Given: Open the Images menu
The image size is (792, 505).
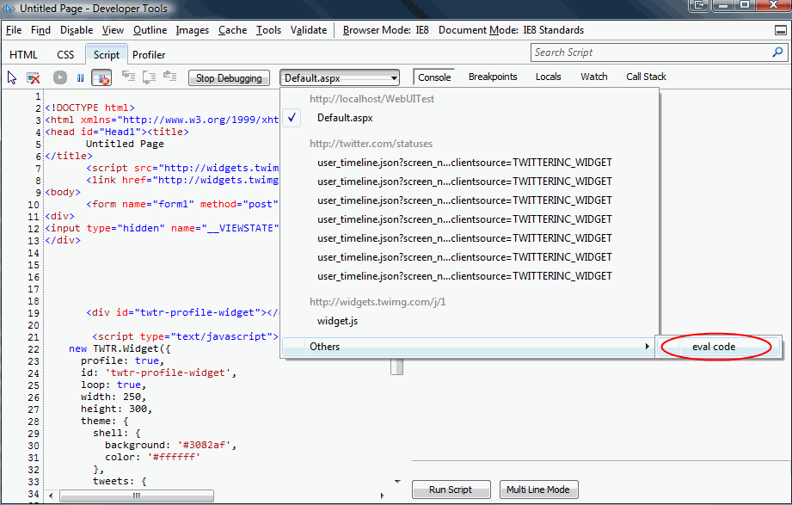Looking at the screenshot, I should click(x=193, y=30).
